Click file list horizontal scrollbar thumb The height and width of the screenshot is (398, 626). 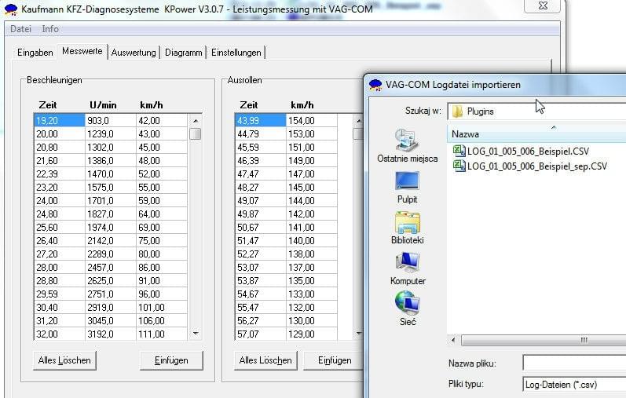coord(544,341)
